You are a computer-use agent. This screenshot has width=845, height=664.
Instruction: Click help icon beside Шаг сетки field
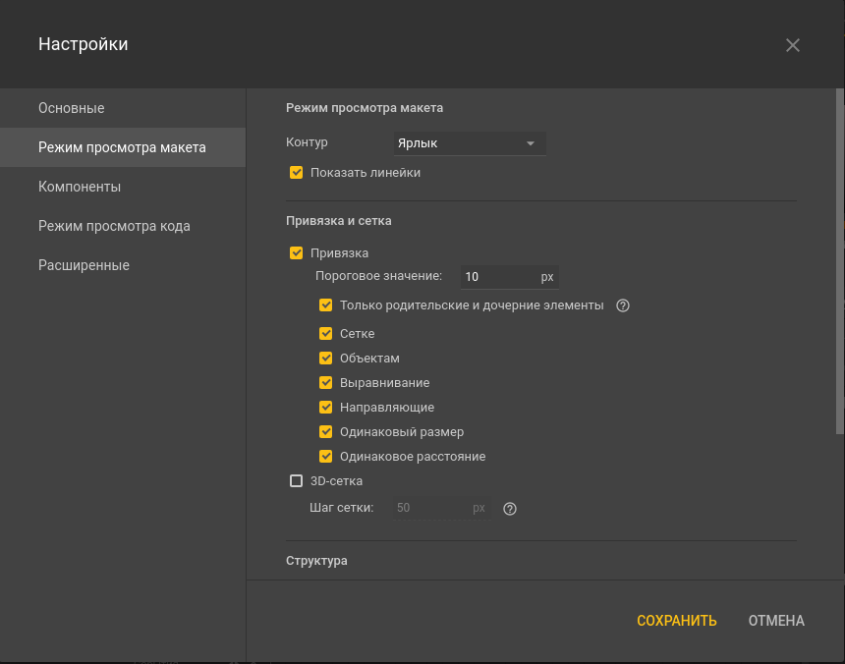coord(509,509)
